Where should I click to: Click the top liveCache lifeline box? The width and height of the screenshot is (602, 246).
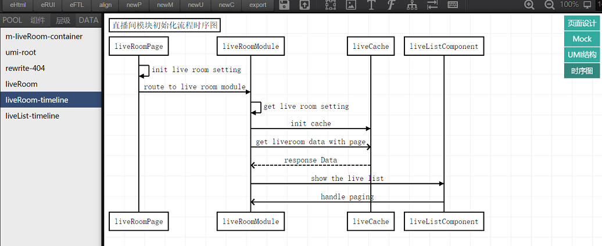[x=371, y=47]
